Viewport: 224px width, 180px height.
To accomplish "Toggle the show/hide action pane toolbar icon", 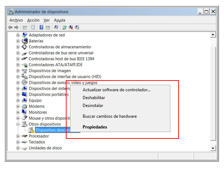I will click(48, 27).
